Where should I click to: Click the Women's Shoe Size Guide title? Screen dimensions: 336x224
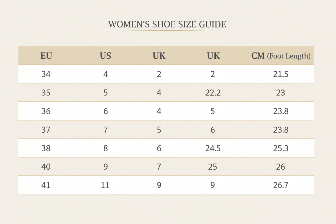point(167,24)
